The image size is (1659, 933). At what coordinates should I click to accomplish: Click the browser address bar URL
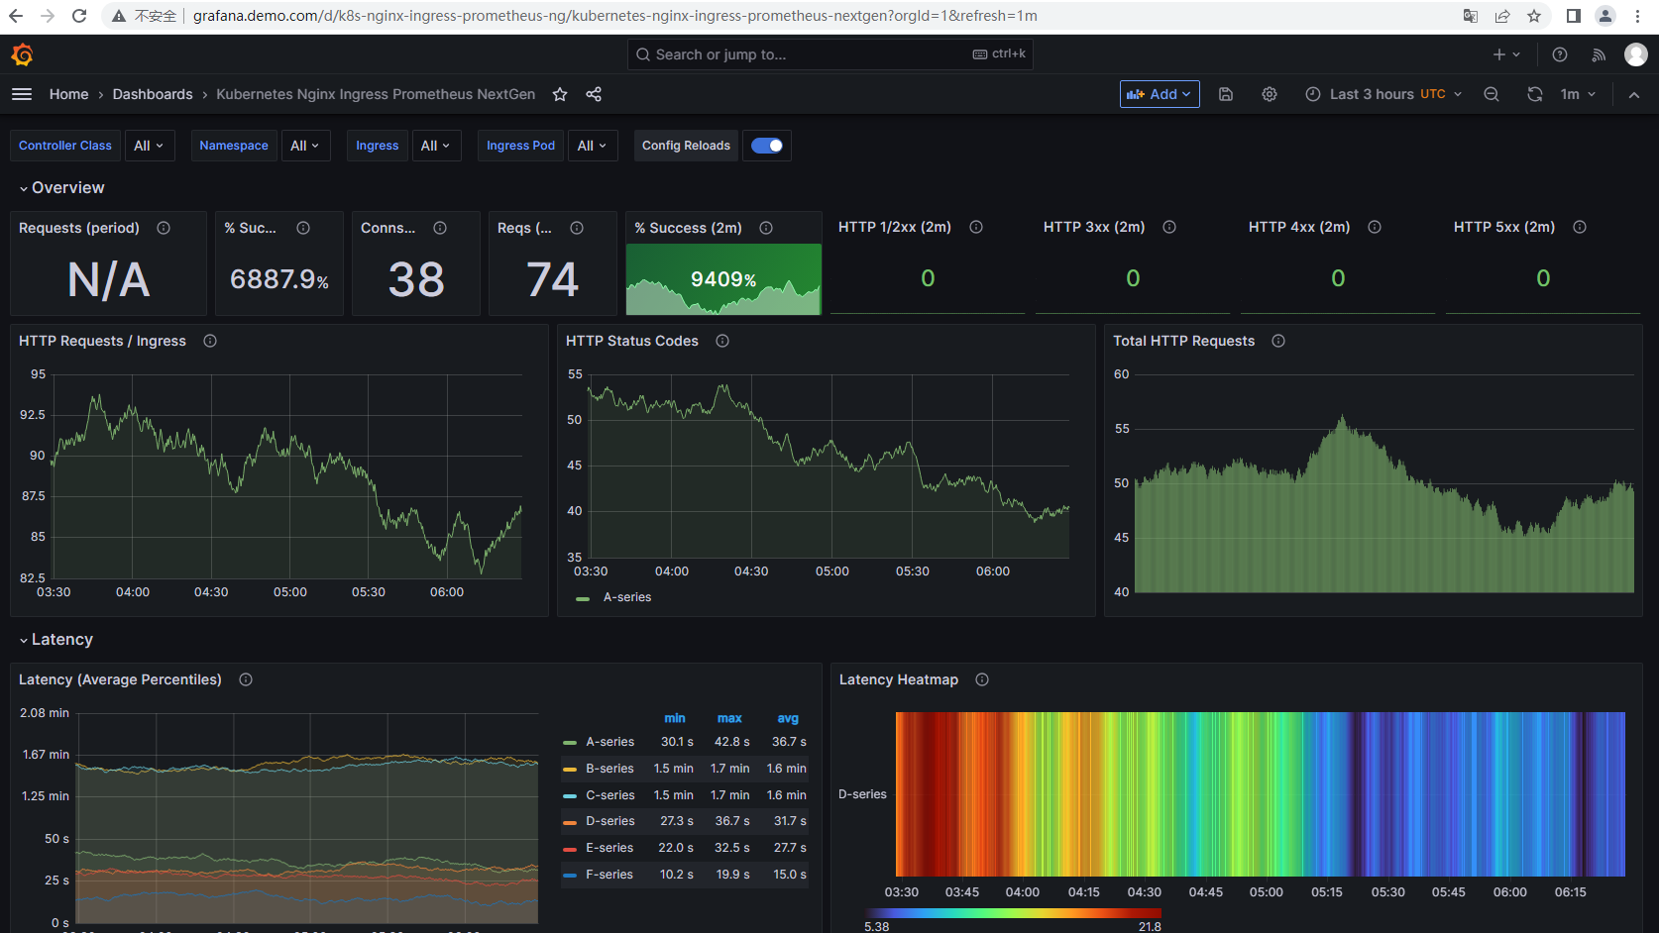(x=615, y=16)
